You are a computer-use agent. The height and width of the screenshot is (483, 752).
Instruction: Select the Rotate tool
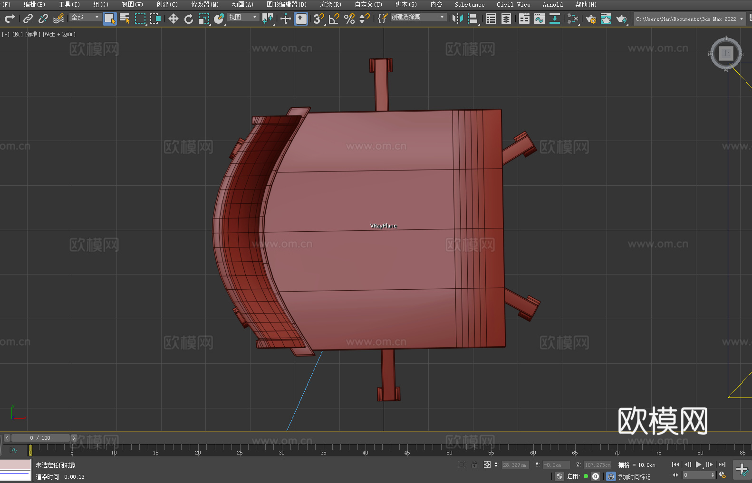point(189,19)
